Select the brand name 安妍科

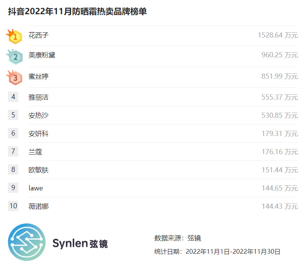[38, 134]
